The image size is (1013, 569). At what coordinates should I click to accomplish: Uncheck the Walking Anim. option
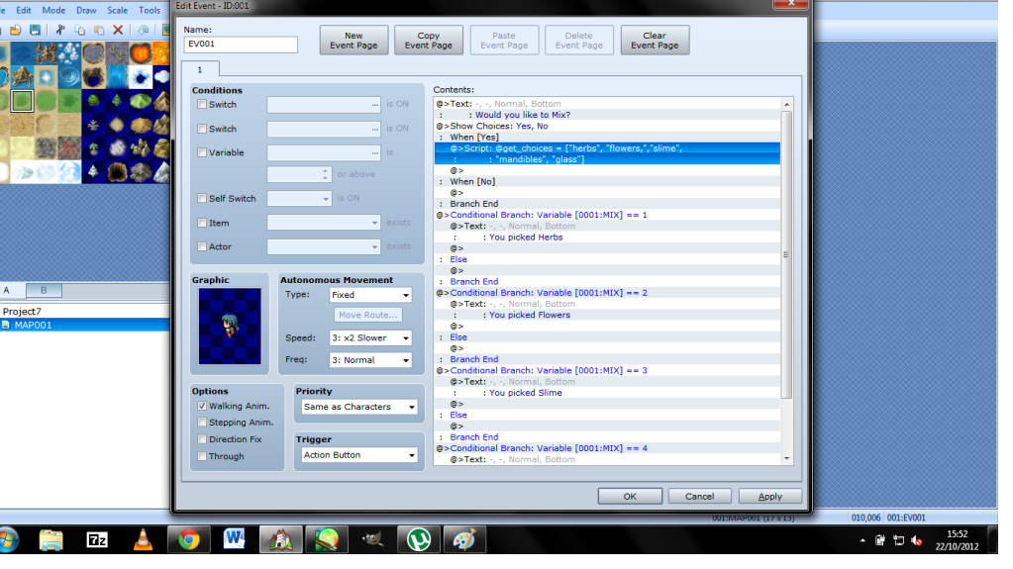coord(202,406)
